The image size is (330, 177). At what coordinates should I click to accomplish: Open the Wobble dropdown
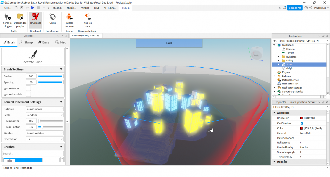pos(45,133)
